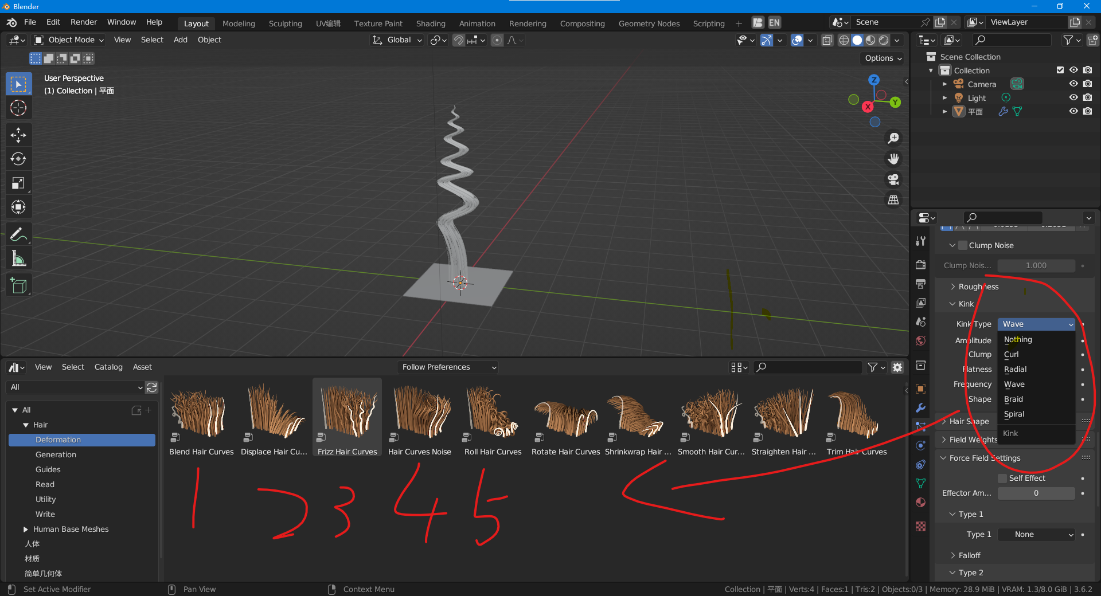Viewport: 1101px width, 596px height.
Task: Open the World properties tab
Action: click(x=920, y=341)
